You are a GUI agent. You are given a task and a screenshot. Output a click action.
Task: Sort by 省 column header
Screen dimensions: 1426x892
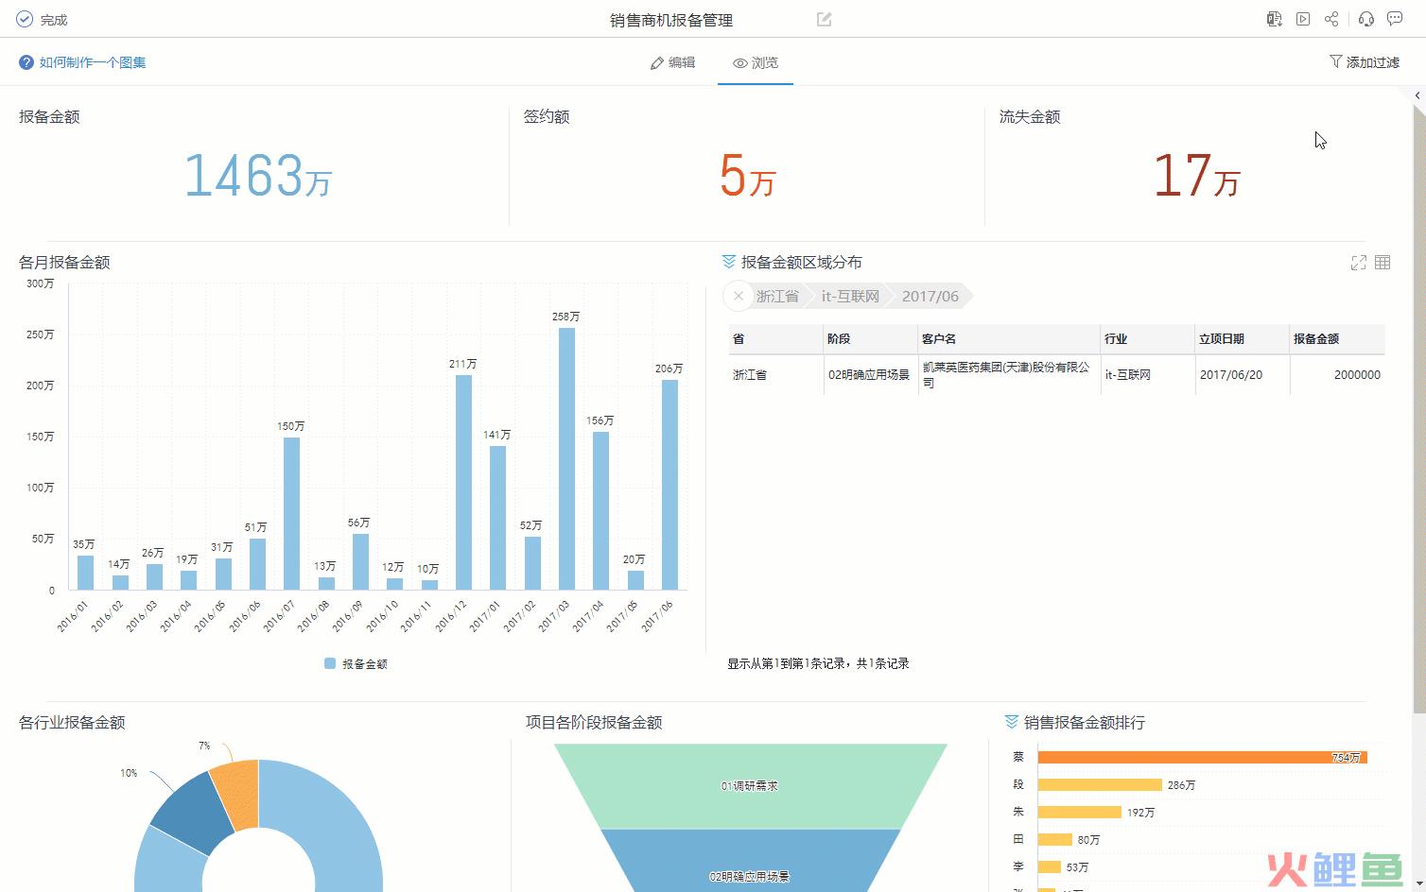(x=775, y=338)
